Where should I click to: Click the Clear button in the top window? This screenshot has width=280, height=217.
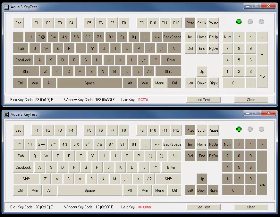[x=251, y=100]
